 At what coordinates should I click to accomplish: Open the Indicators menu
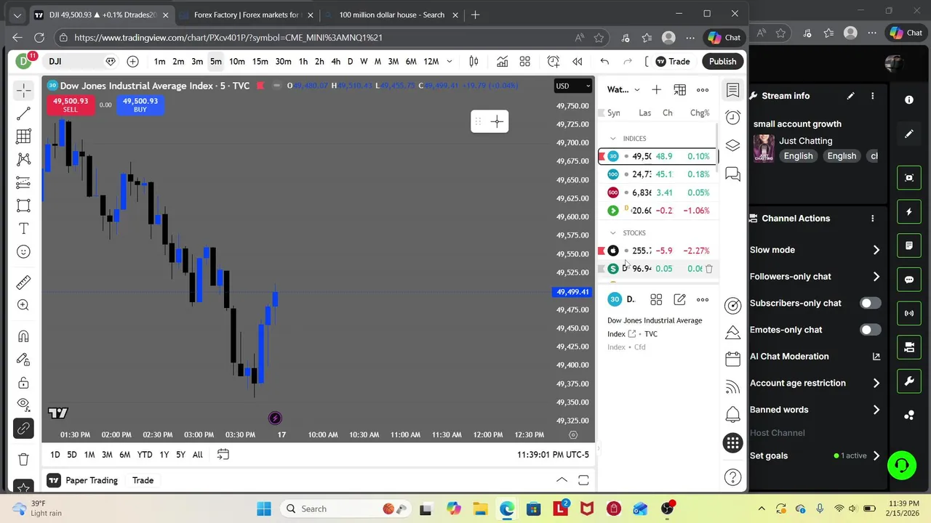502,62
